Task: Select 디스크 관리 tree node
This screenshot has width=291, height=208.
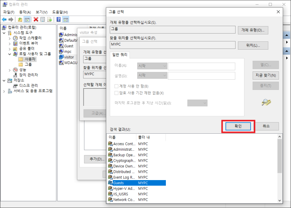Action: [28, 86]
